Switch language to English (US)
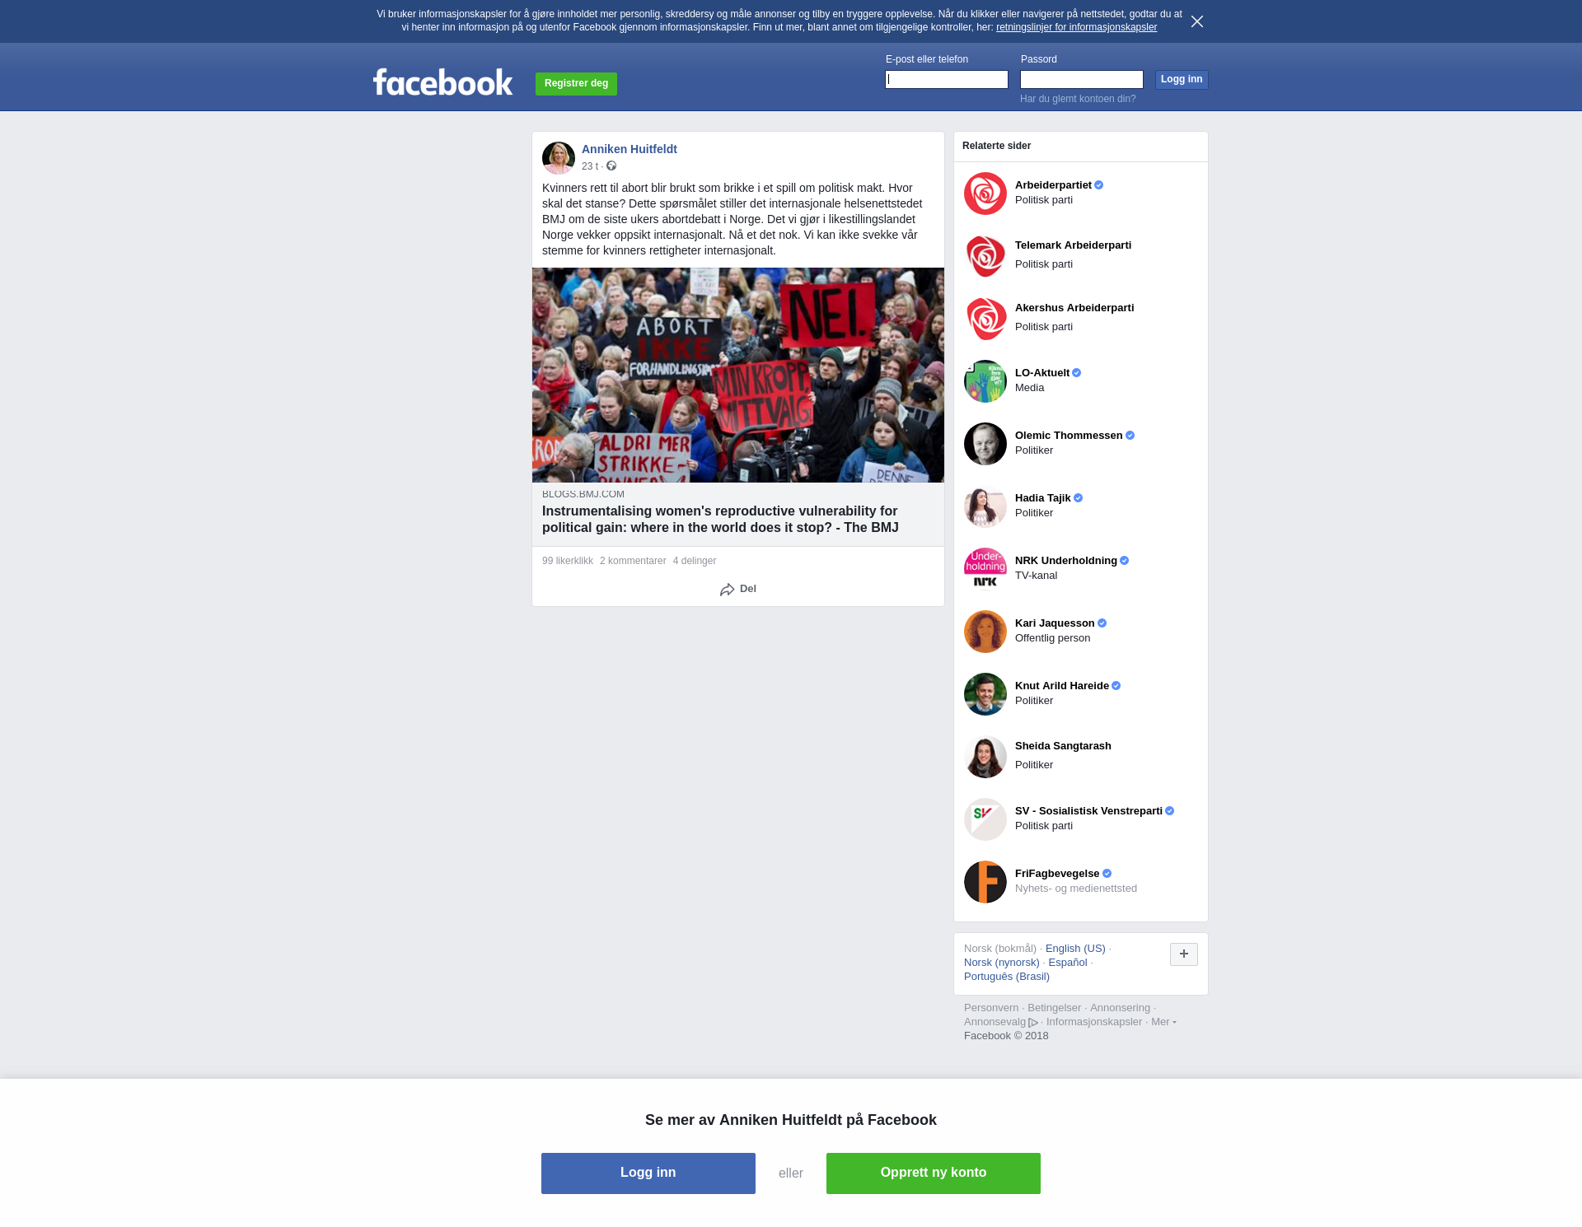The width and height of the screenshot is (1582, 1227). coord(1075,949)
